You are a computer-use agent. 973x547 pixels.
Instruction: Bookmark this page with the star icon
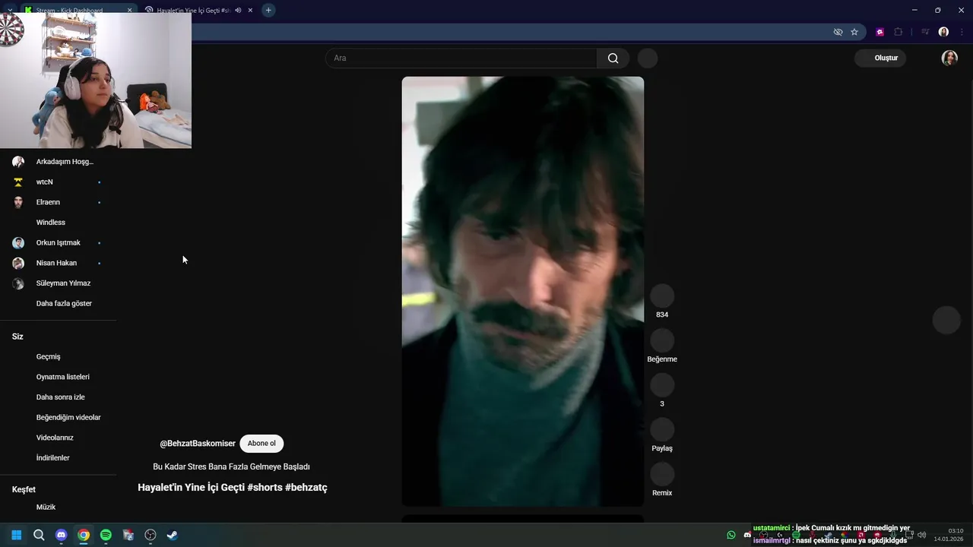854,32
